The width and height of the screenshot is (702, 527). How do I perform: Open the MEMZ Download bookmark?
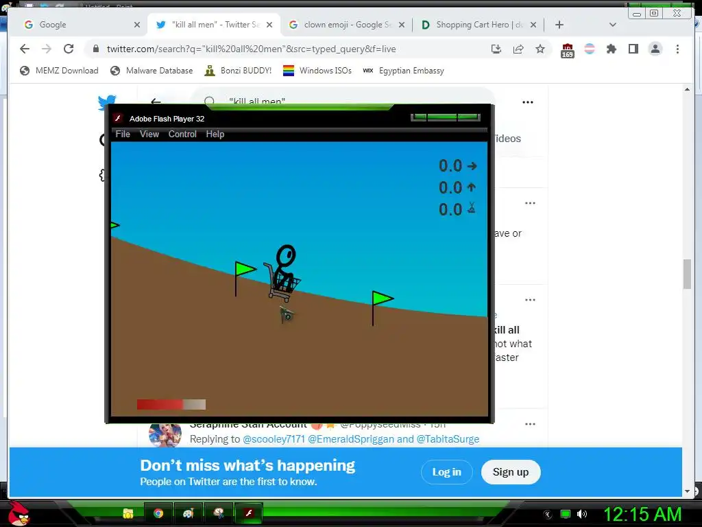coord(59,71)
